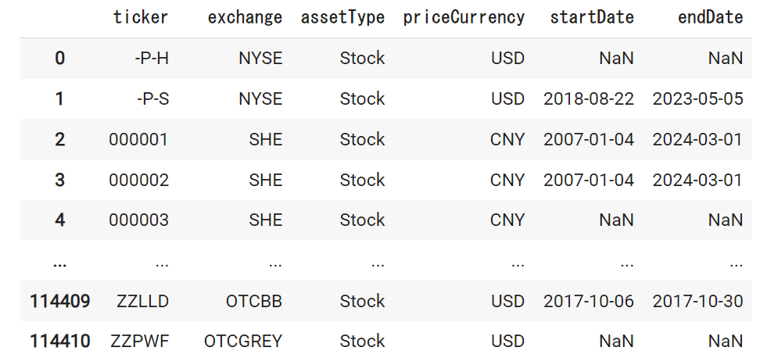760x358 pixels.
Task: Click the startDate column header
Action: pyautogui.click(x=592, y=17)
